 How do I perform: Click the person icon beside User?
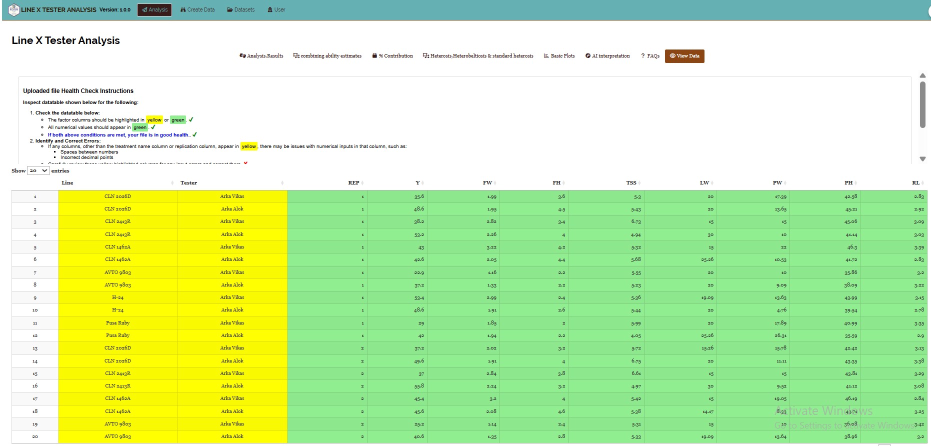[270, 10]
